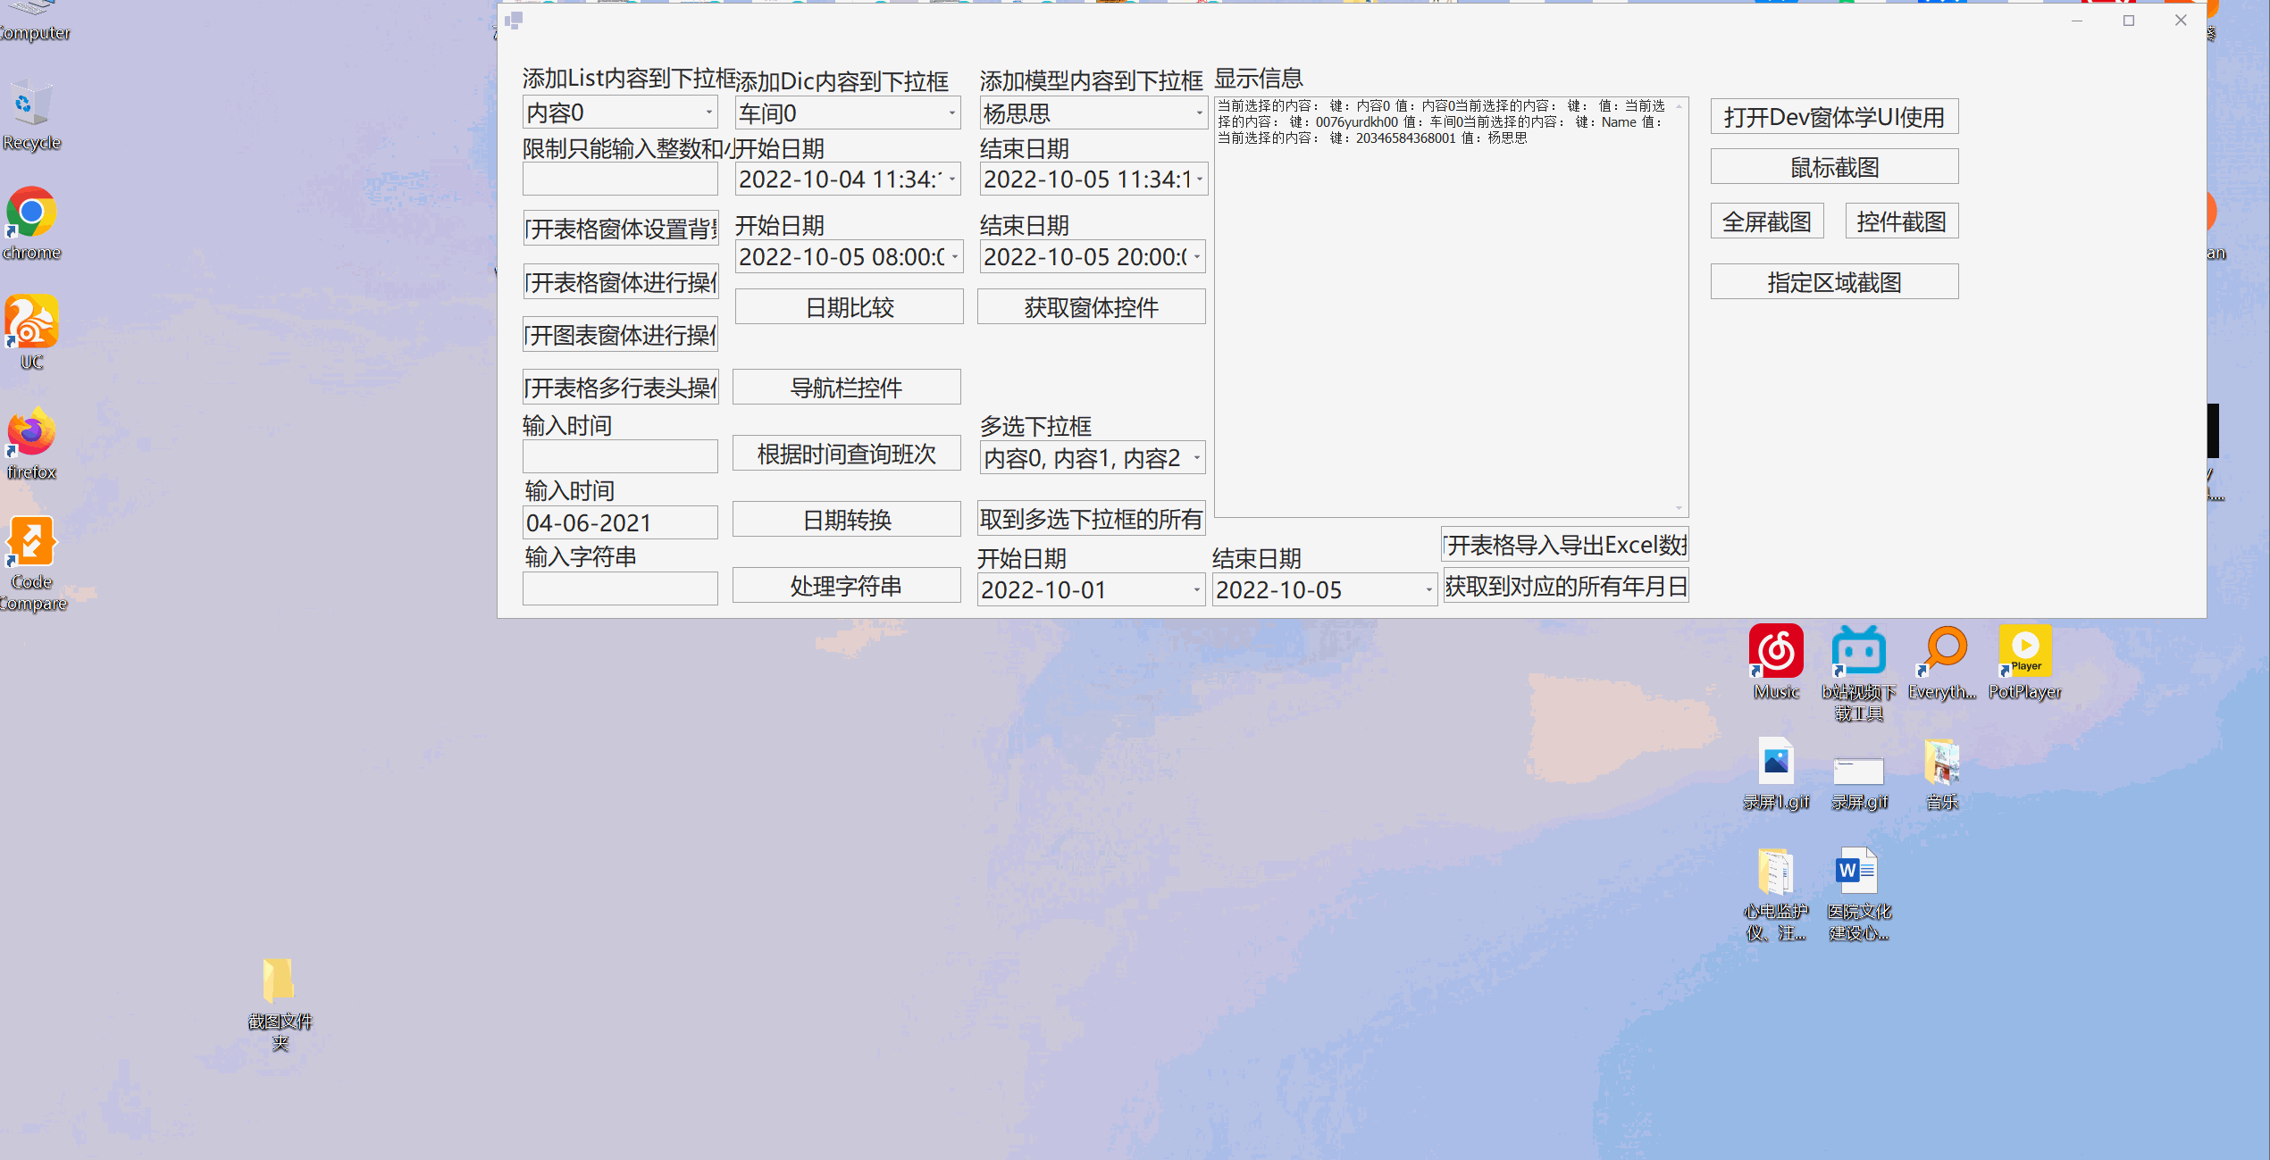Open the 多选下拉框 multi-select dropdown
The image size is (2270, 1160).
(1196, 458)
